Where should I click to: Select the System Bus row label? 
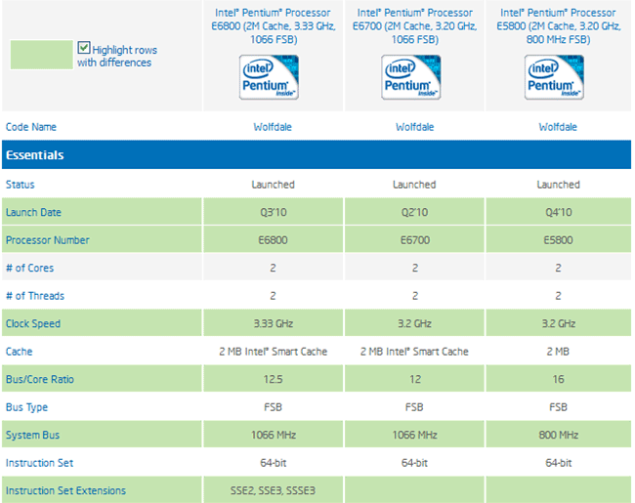(33, 436)
